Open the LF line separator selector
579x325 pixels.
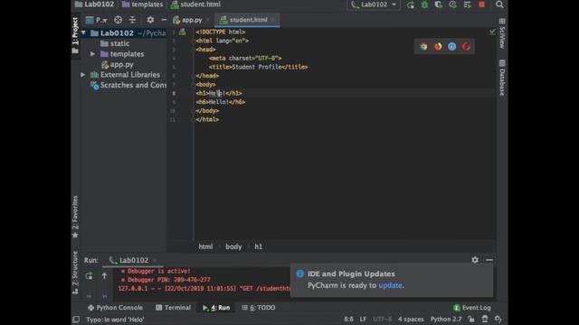pyautogui.click(x=363, y=319)
